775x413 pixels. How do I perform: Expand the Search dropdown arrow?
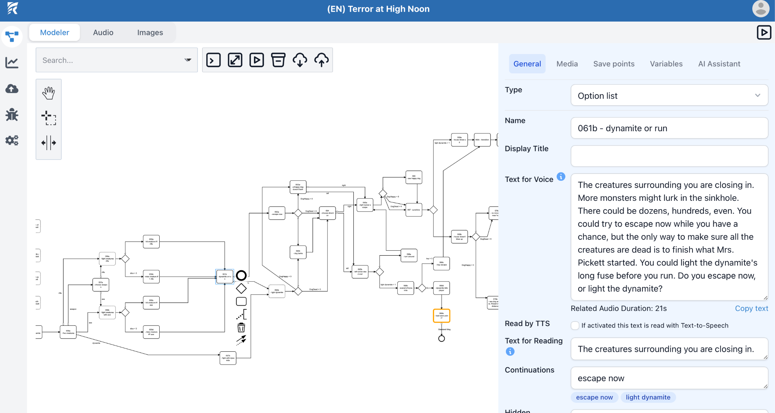(x=188, y=60)
